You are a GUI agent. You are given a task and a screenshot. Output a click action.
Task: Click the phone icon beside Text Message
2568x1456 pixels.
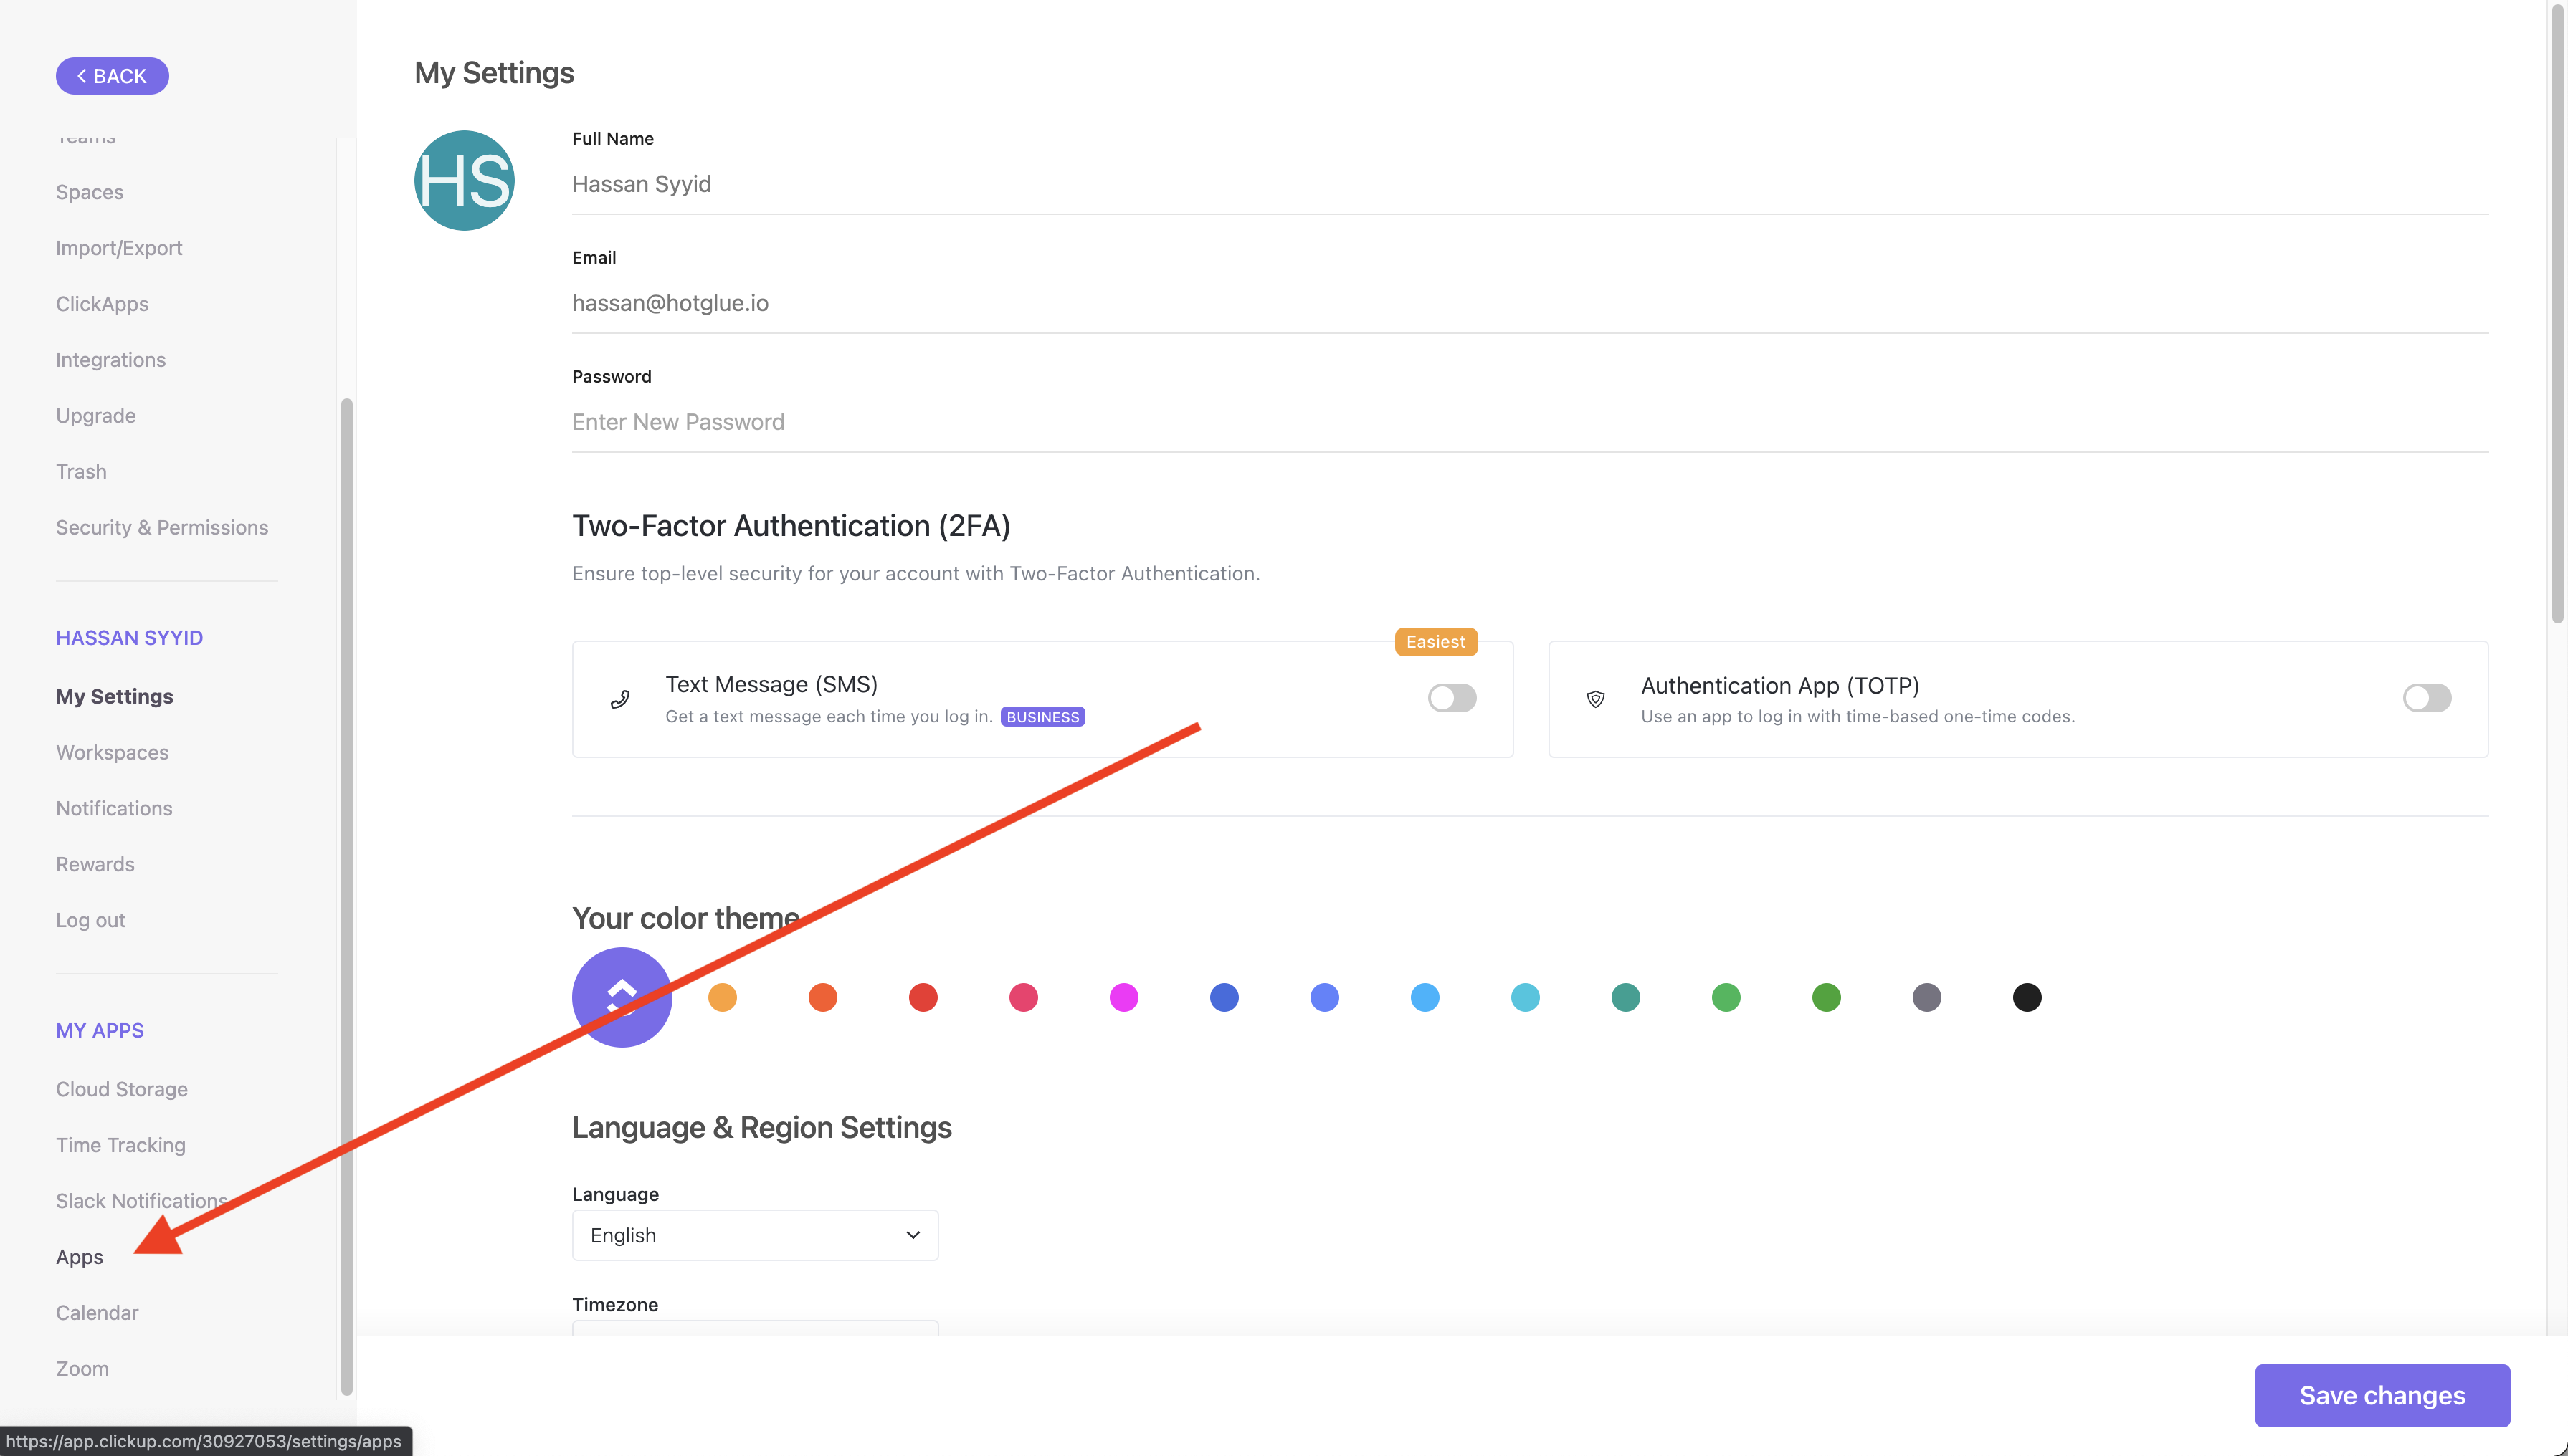[620, 699]
